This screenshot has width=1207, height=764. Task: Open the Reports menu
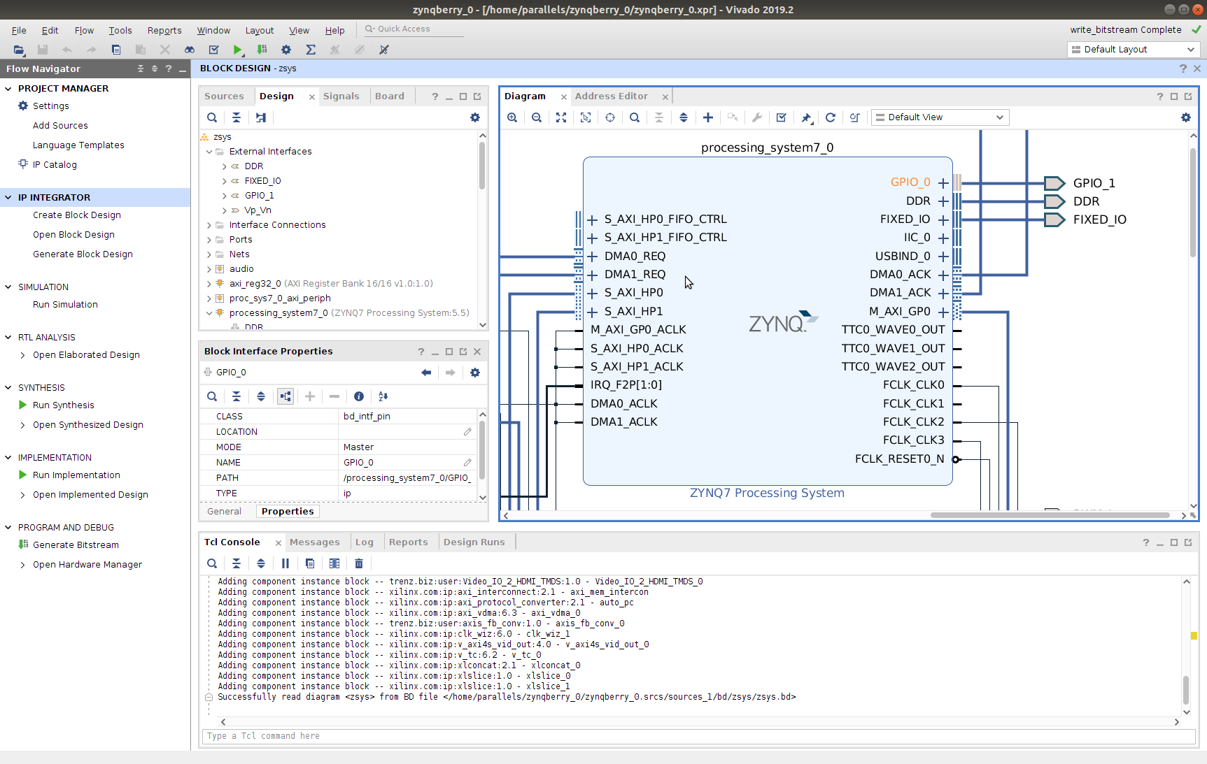pyautogui.click(x=164, y=31)
